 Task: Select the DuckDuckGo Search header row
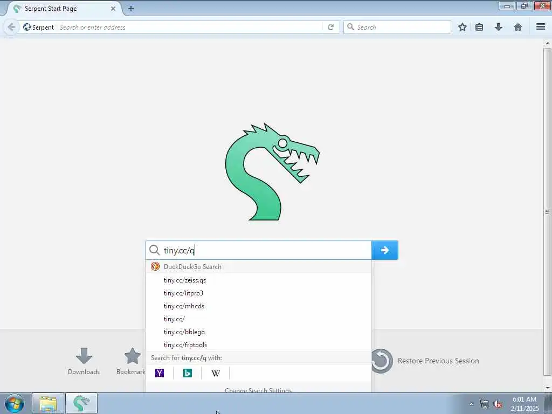point(258,266)
